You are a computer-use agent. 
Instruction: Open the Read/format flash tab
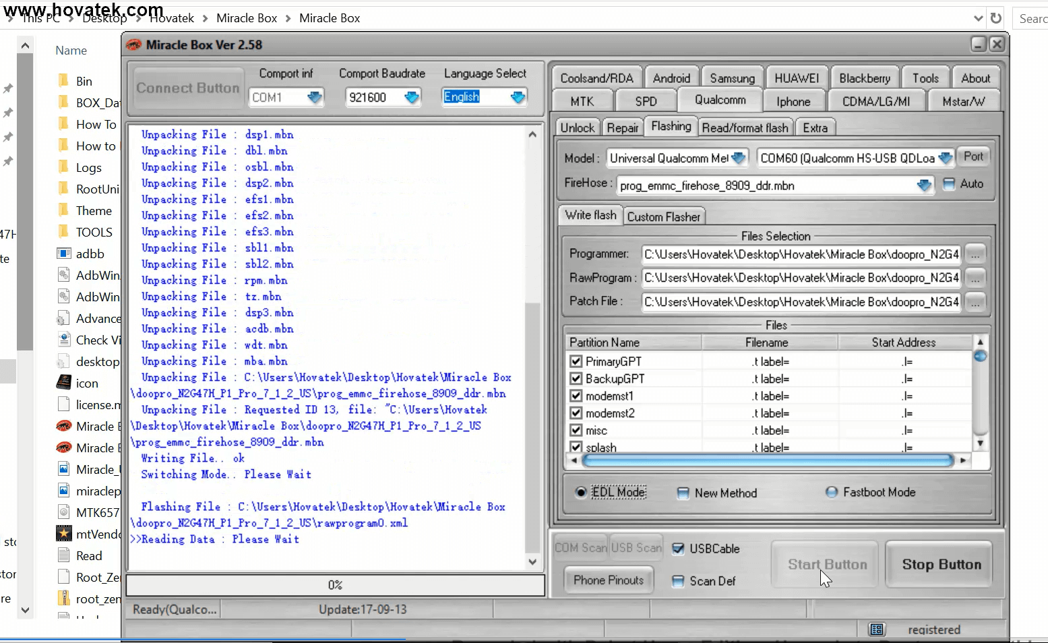(745, 128)
